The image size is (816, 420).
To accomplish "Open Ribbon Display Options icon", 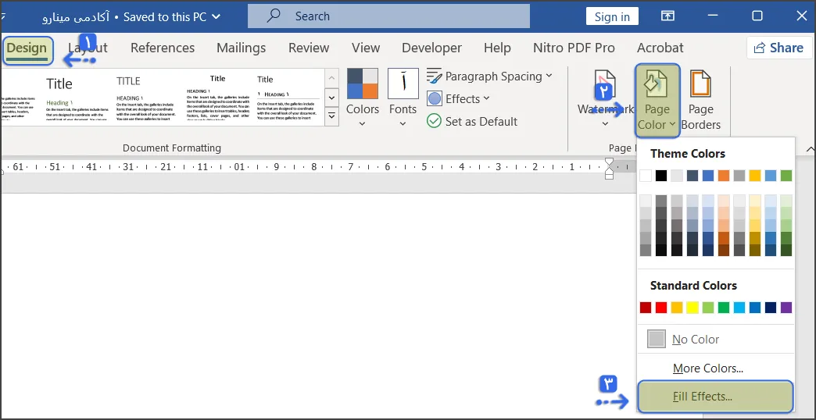I will (667, 16).
